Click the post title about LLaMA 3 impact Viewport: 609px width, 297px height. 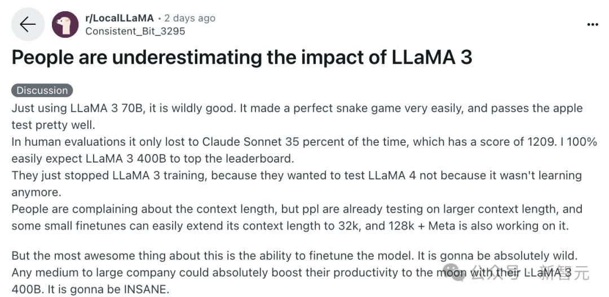(241, 58)
